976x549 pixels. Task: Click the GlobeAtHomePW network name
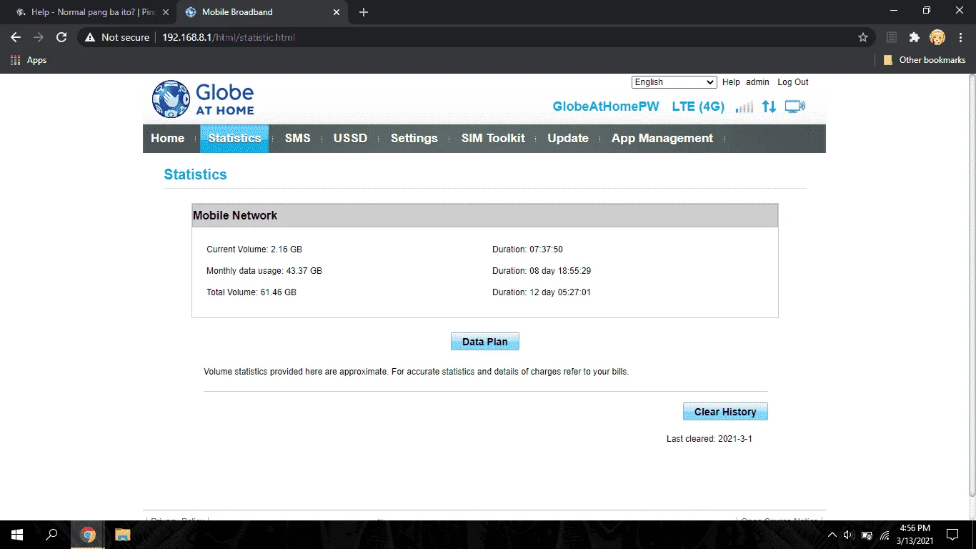coord(606,107)
